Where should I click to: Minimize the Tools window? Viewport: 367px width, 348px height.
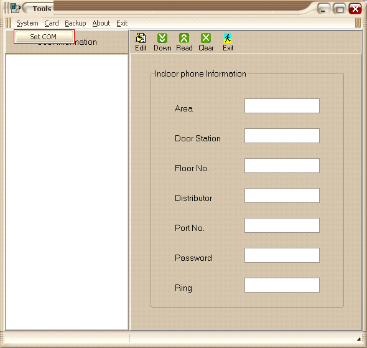click(x=323, y=9)
